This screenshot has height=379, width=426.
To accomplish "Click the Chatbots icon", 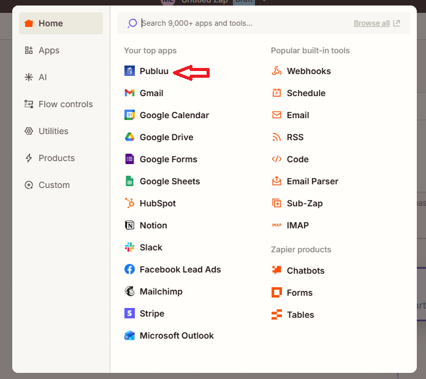I will coord(276,270).
